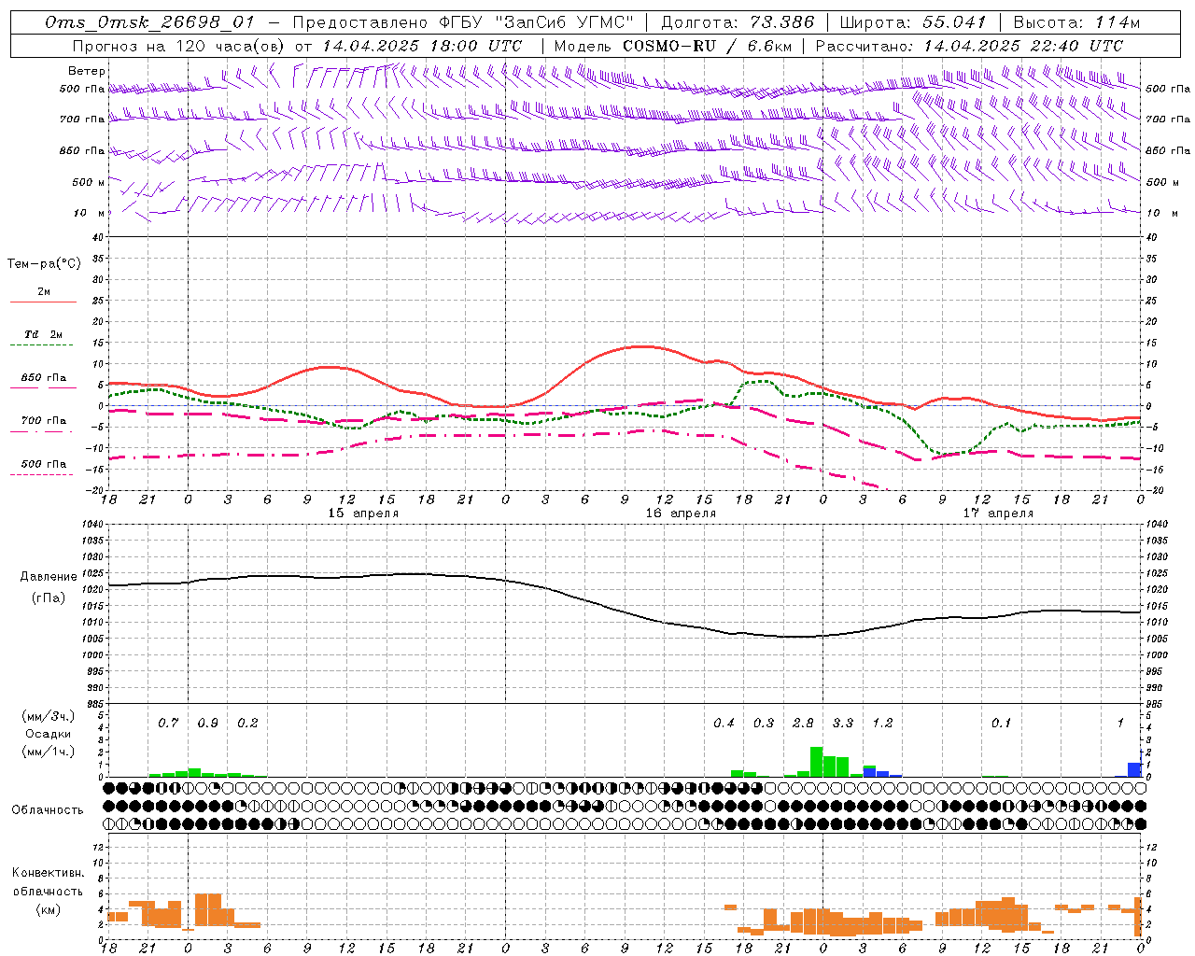Click the "Конвективн." convective cloud label
This screenshot has width=1195, height=956.
[48, 873]
